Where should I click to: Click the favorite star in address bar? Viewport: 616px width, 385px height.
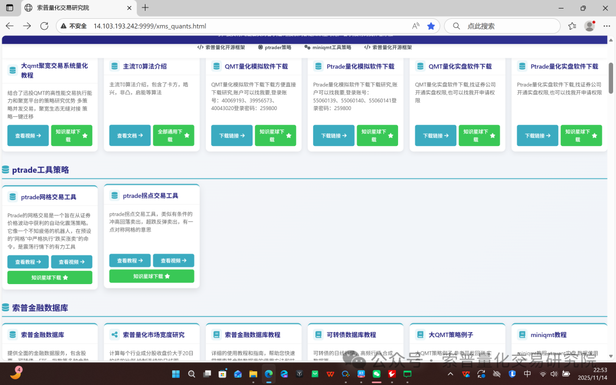(x=431, y=26)
